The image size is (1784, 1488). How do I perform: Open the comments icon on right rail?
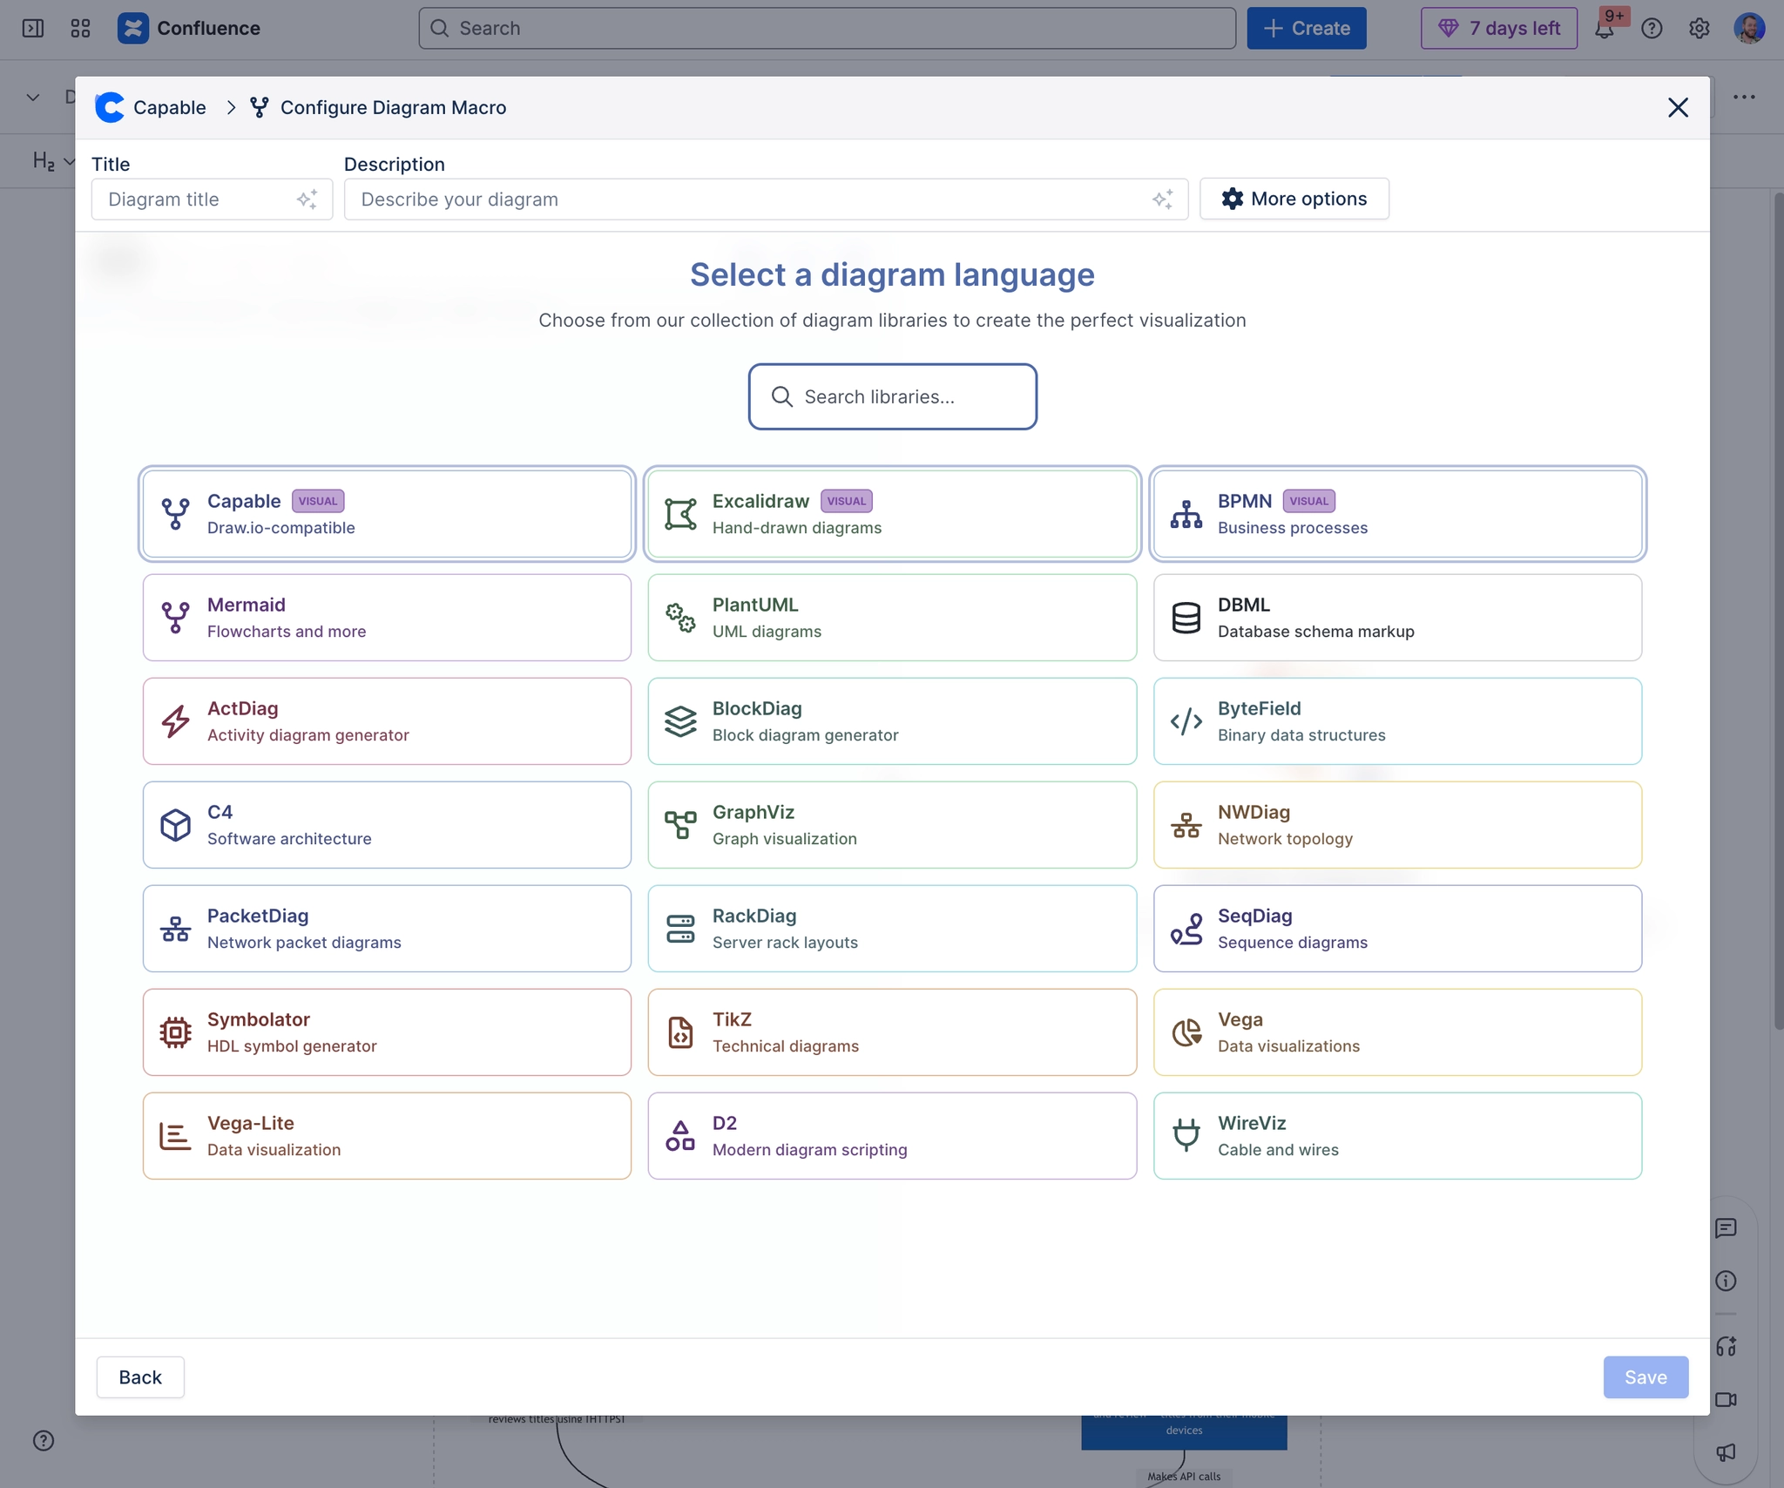click(x=1726, y=1228)
